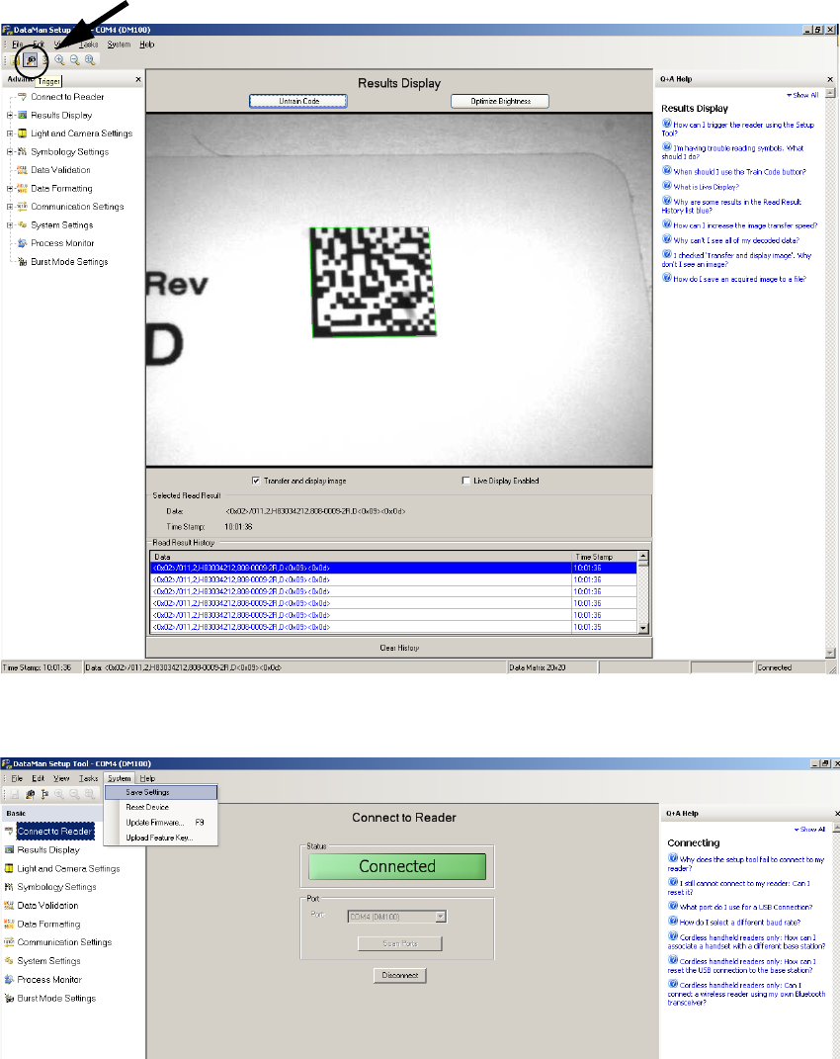Click the Optimize Brightness button
The image size is (840, 1059).
click(500, 101)
